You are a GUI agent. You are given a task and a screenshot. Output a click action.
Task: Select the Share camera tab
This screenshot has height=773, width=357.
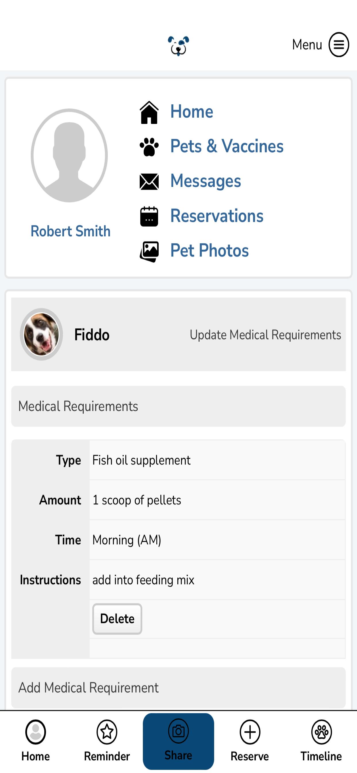coord(178,741)
